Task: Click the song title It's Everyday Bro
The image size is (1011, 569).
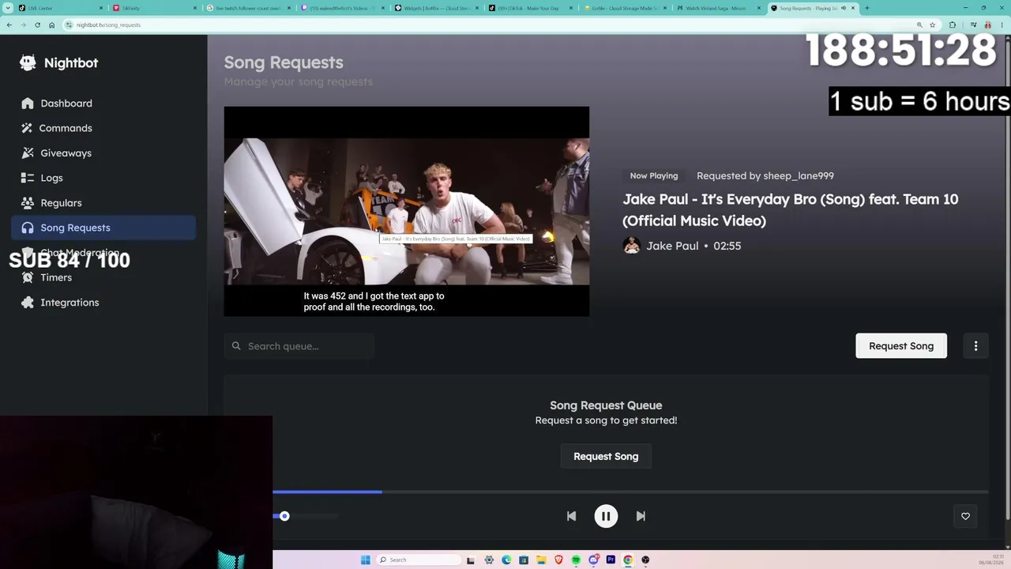Action: (x=791, y=209)
